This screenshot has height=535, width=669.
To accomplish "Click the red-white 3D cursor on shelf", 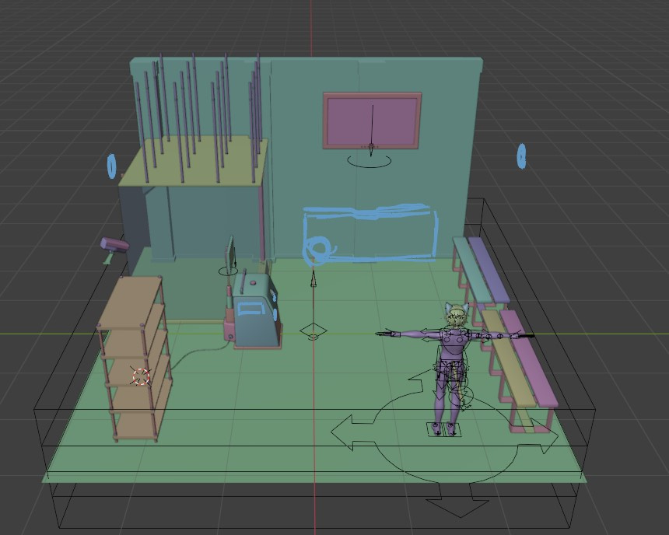I will pos(141,377).
